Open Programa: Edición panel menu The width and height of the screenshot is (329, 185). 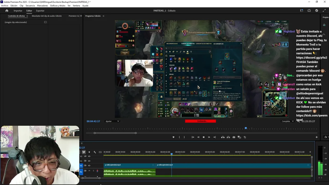pos(103,16)
